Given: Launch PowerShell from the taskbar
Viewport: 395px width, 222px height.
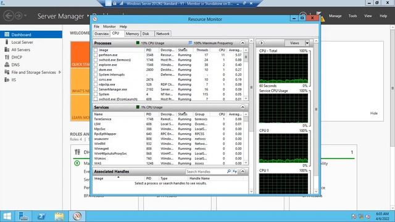Looking at the screenshot, I should (41, 216).
